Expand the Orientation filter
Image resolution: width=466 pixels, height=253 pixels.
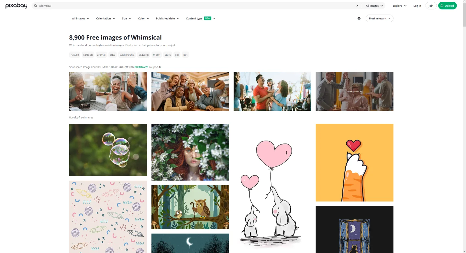pos(105,18)
